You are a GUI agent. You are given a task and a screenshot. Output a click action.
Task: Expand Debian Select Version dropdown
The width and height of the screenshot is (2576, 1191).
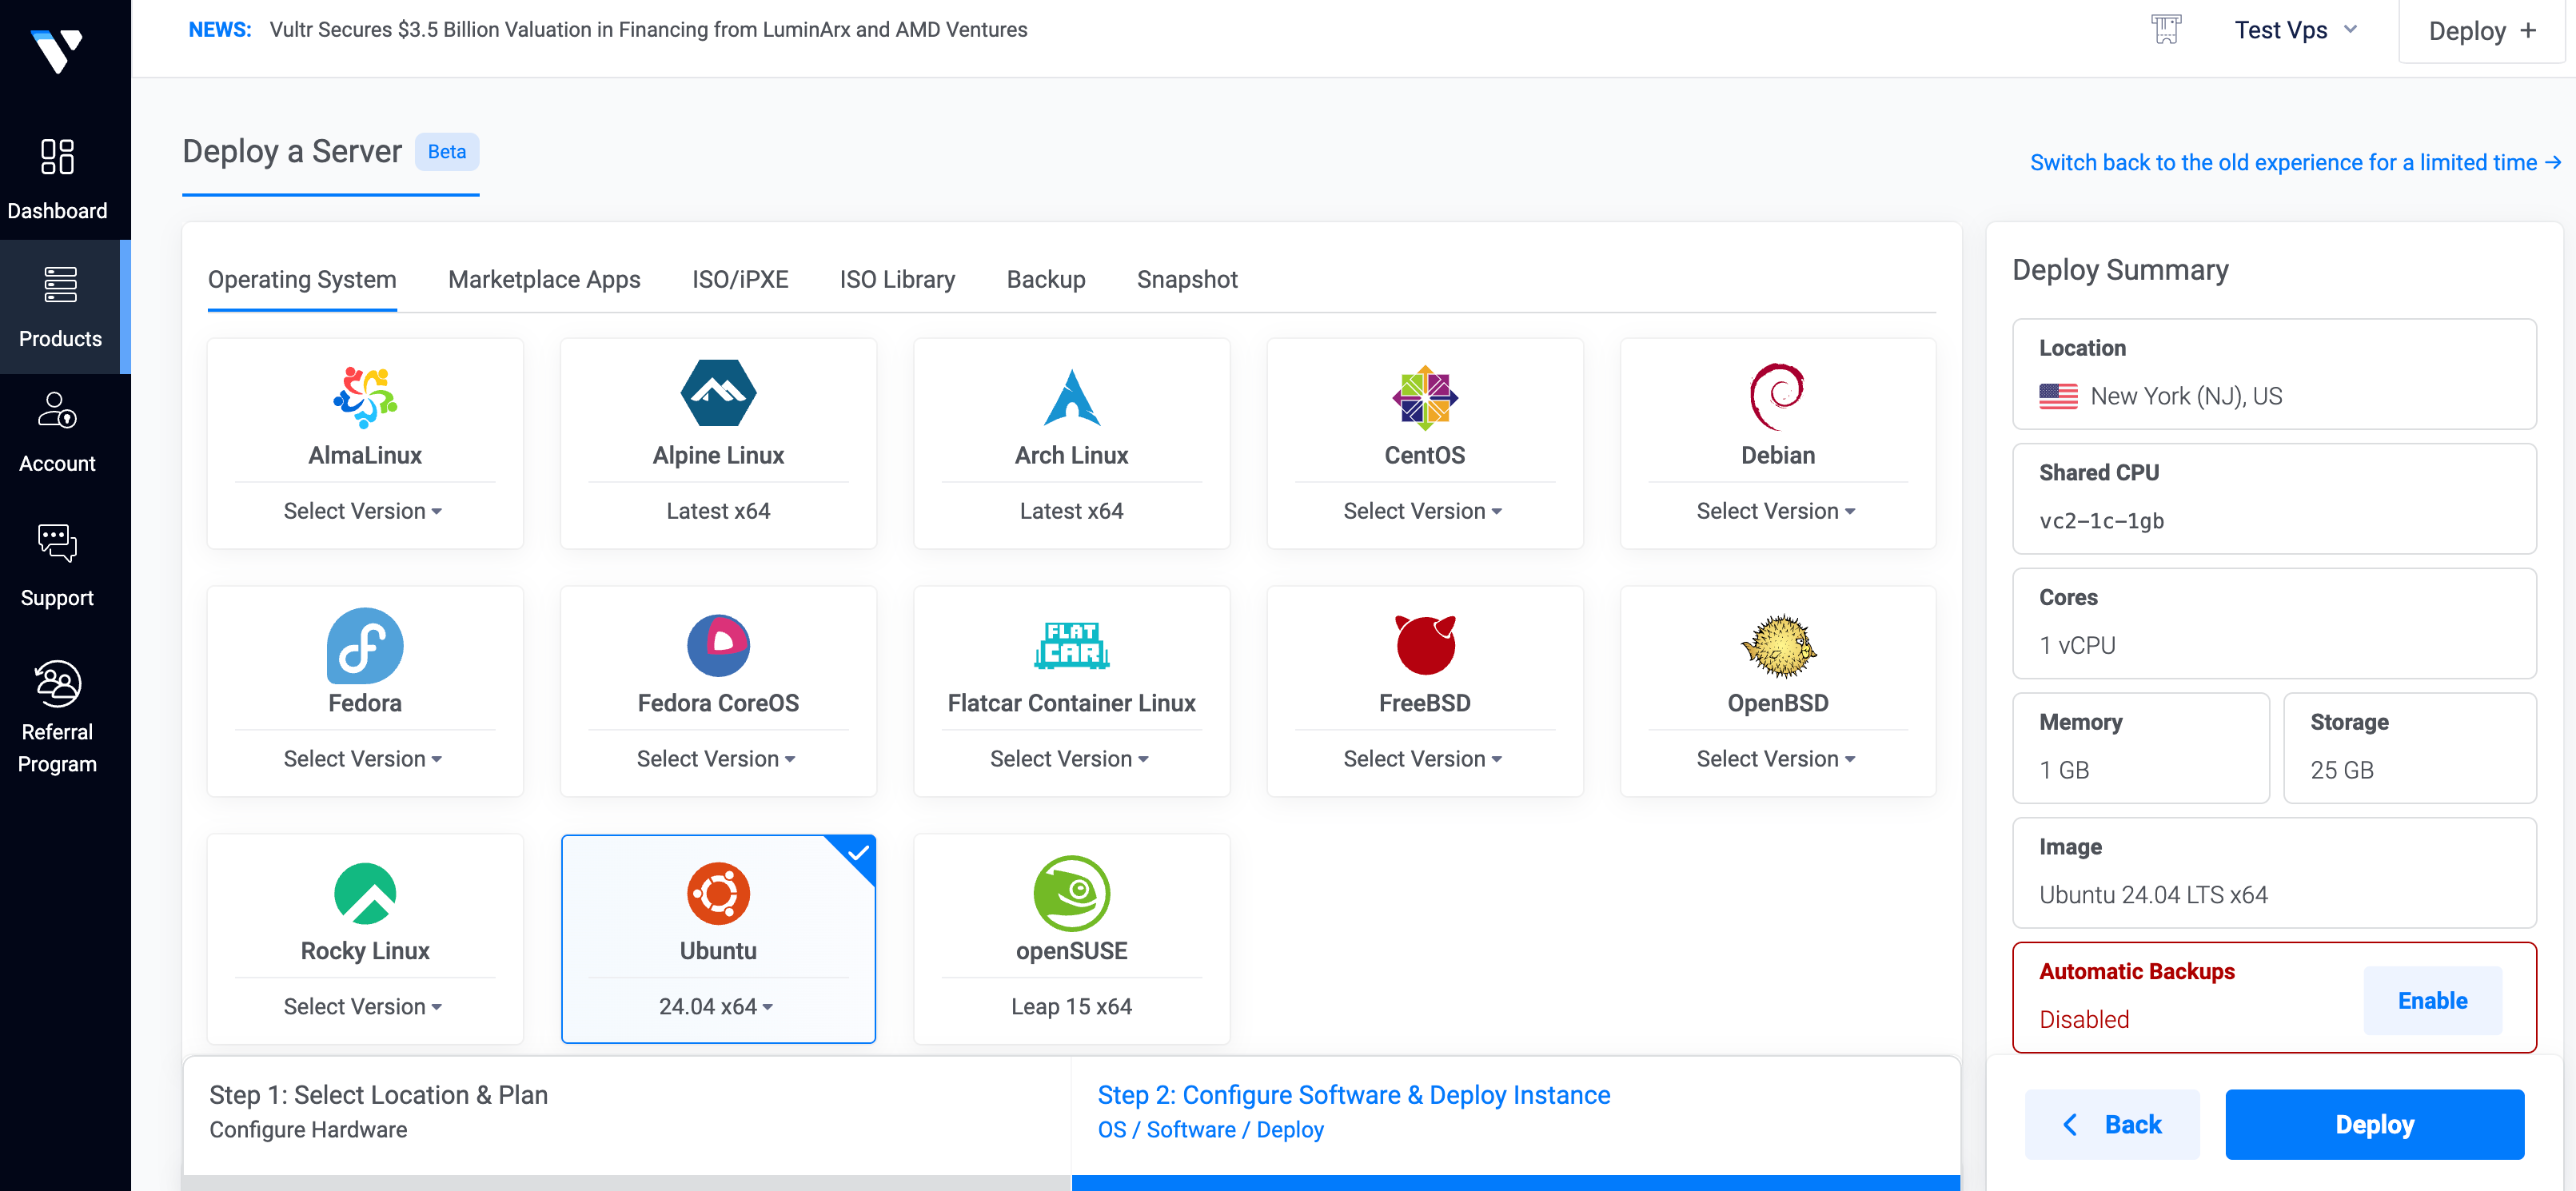pyautogui.click(x=1775, y=511)
